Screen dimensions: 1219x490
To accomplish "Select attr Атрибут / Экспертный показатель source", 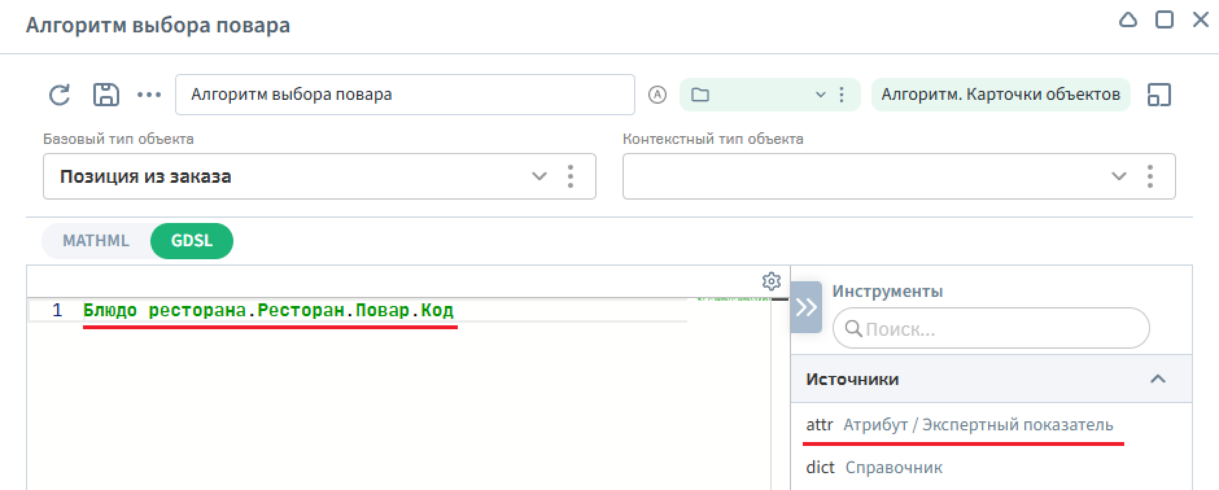I will point(959,425).
